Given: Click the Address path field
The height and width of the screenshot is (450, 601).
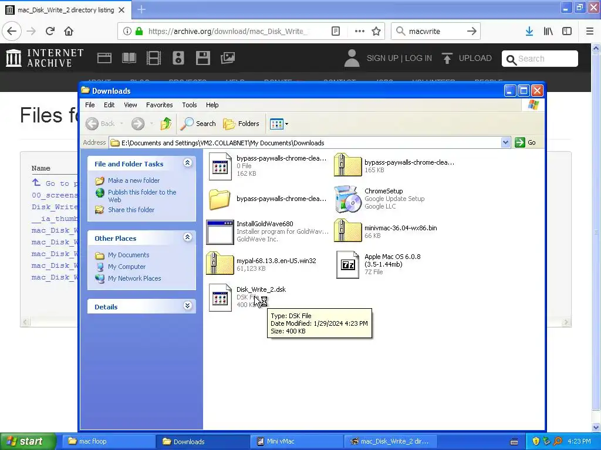Looking at the screenshot, I should click(305, 143).
